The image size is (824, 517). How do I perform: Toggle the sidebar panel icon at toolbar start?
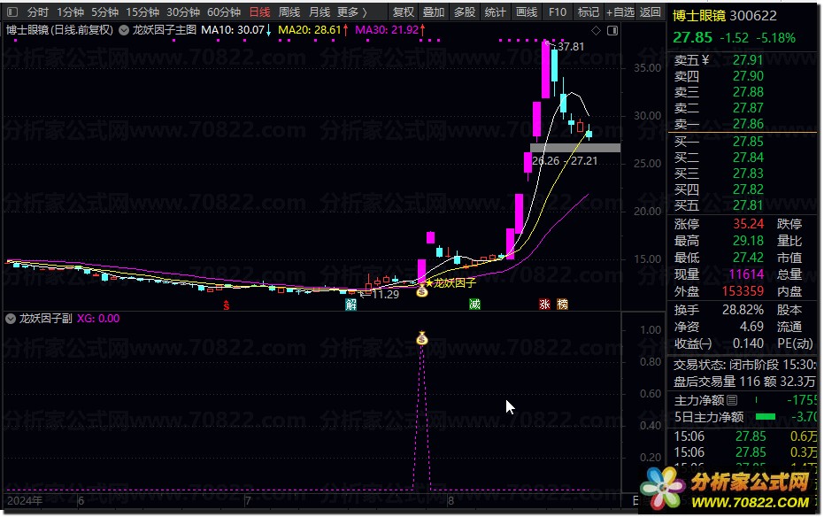tap(12, 12)
